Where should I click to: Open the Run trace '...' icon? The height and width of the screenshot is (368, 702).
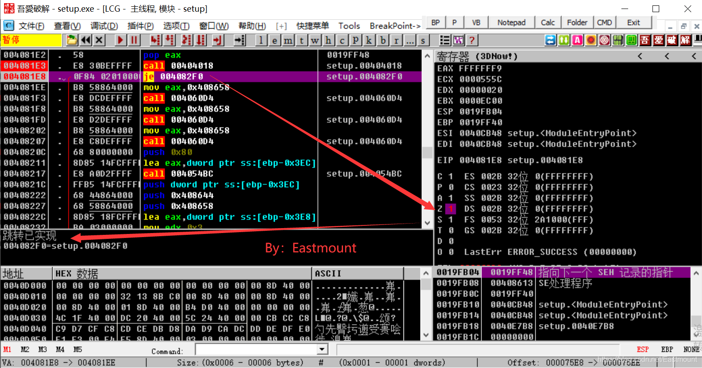click(410, 40)
